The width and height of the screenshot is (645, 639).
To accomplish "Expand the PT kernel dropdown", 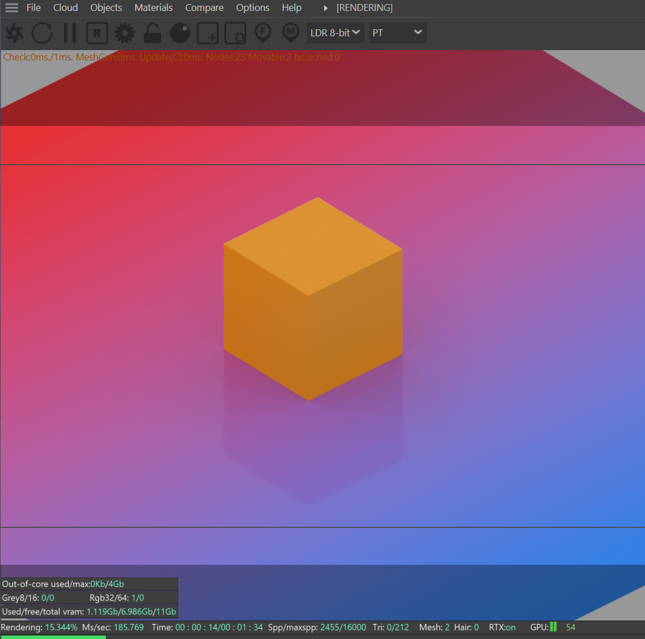I will 397,33.
